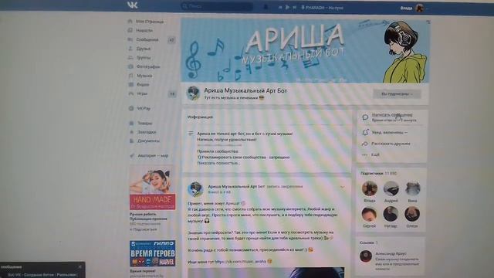Open VK Pay in the sidebar
494x278 pixels.
(144, 108)
